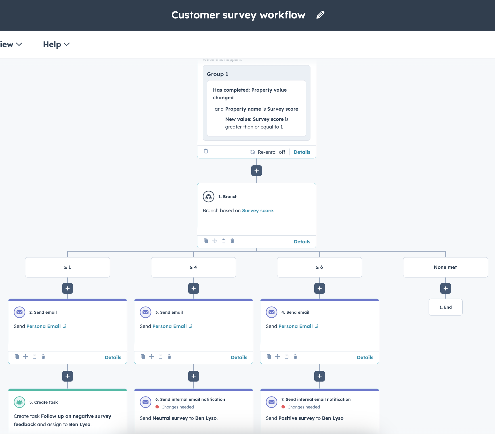Click the Create task people icon on step 5
This screenshot has width=495, height=434.
[x=19, y=402]
